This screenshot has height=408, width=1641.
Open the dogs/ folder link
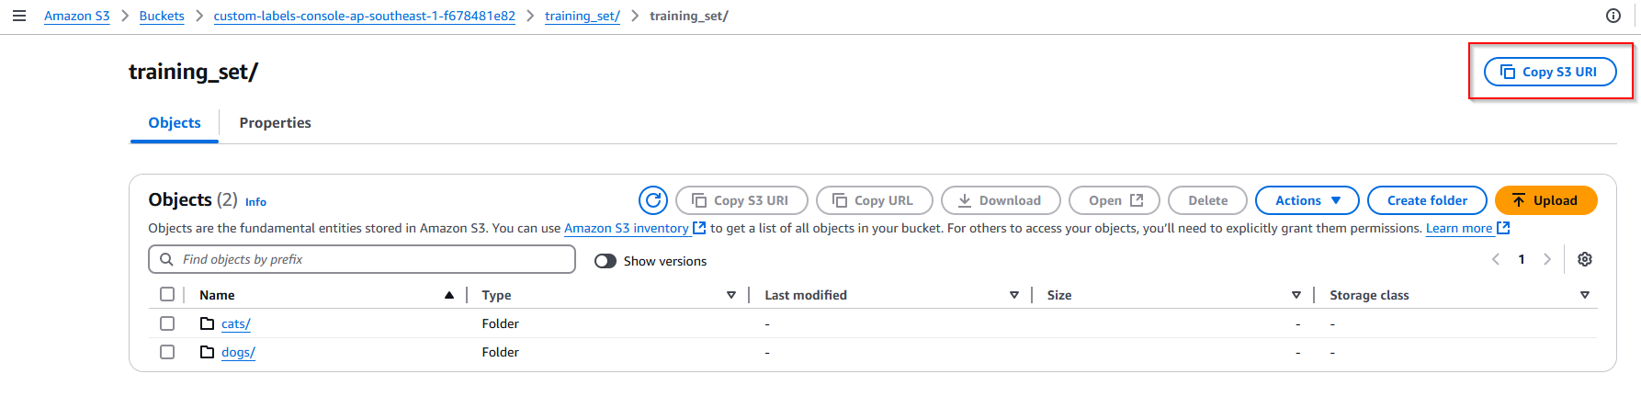tap(238, 352)
